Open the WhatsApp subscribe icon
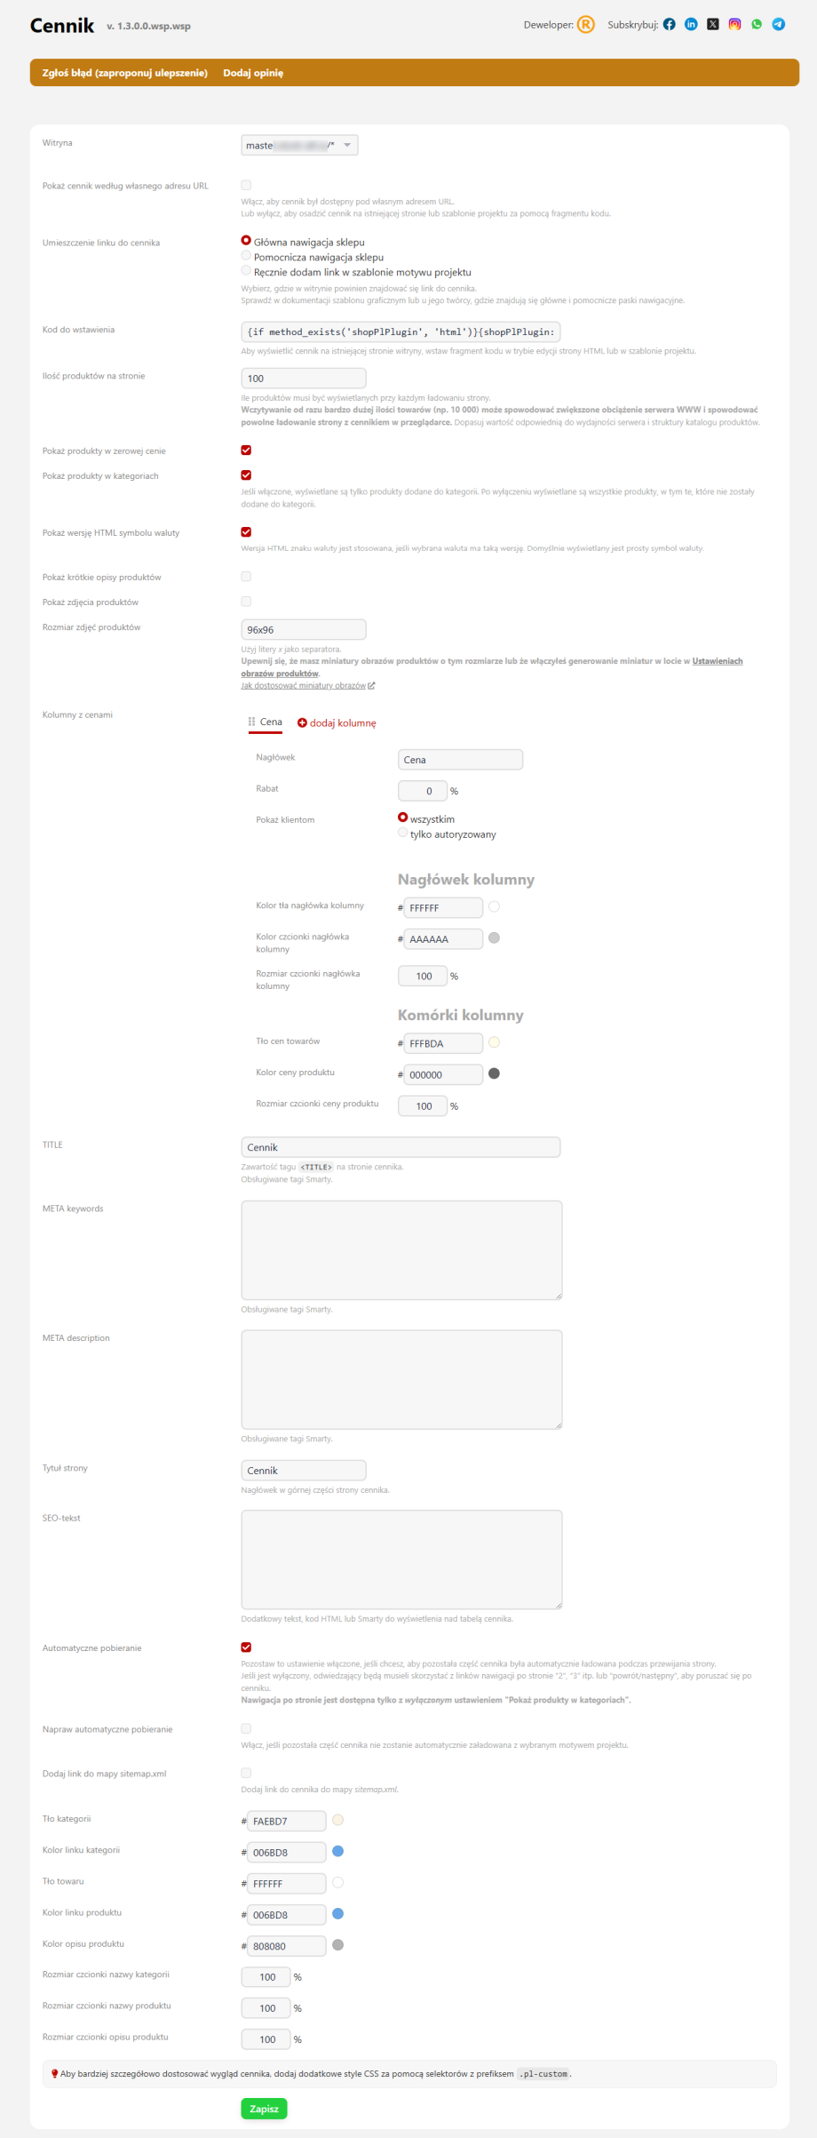 point(757,25)
